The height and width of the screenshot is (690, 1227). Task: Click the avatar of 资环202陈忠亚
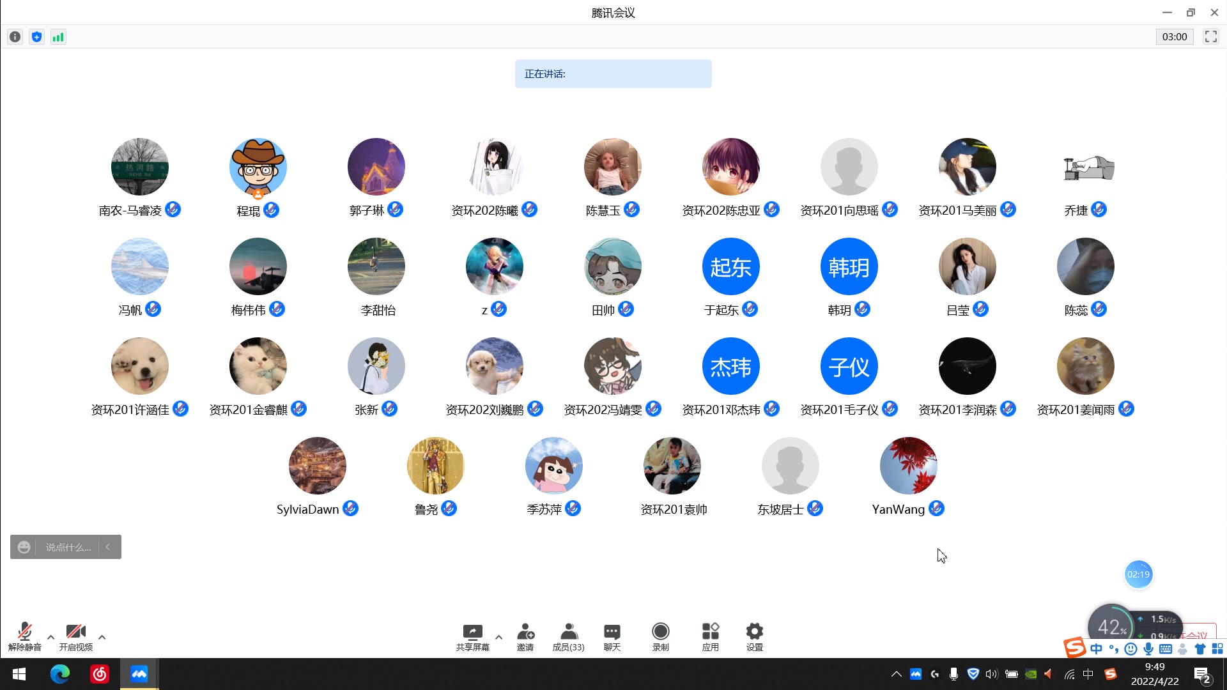coord(731,167)
